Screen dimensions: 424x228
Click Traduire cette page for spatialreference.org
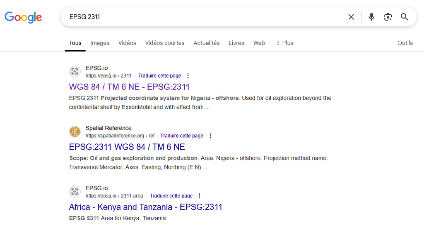coord(182,136)
